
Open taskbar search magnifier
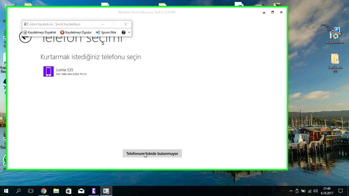click(x=18, y=191)
